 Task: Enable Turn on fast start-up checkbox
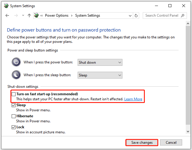[x=13, y=94]
